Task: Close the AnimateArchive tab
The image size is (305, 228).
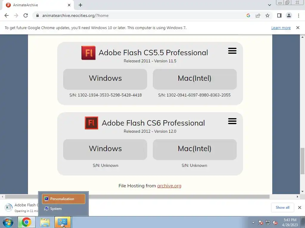Action: coord(69,5)
